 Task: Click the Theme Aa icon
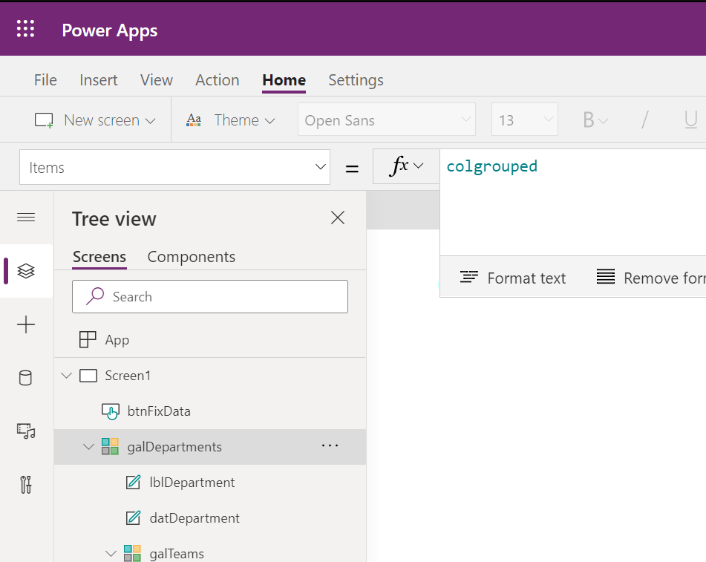[x=194, y=120]
